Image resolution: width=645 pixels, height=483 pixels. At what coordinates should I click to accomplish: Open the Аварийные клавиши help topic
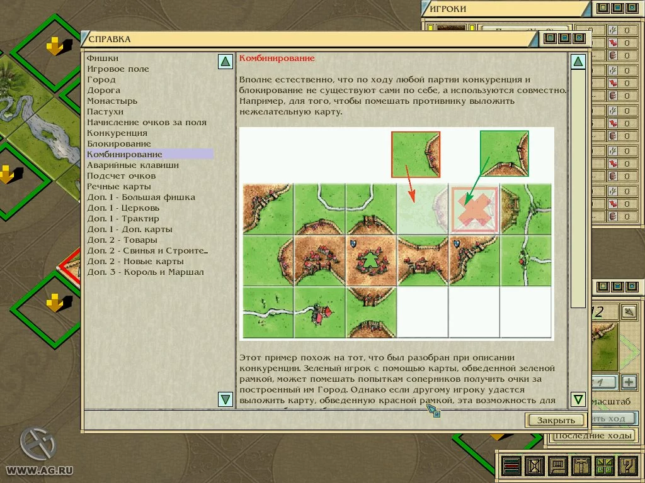coord(132,165)
